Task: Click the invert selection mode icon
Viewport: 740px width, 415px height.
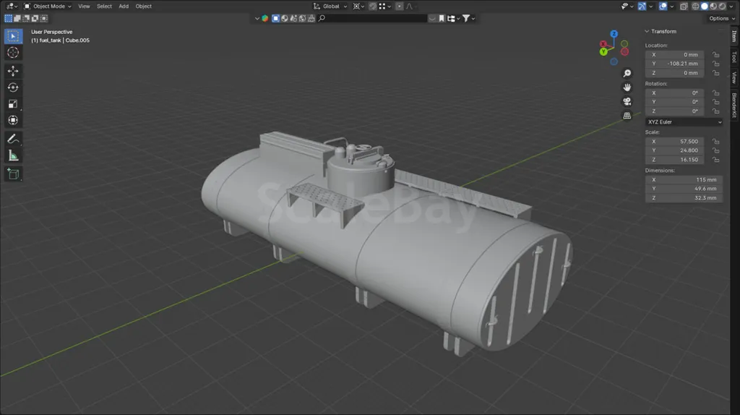Action: coord(35,18)
